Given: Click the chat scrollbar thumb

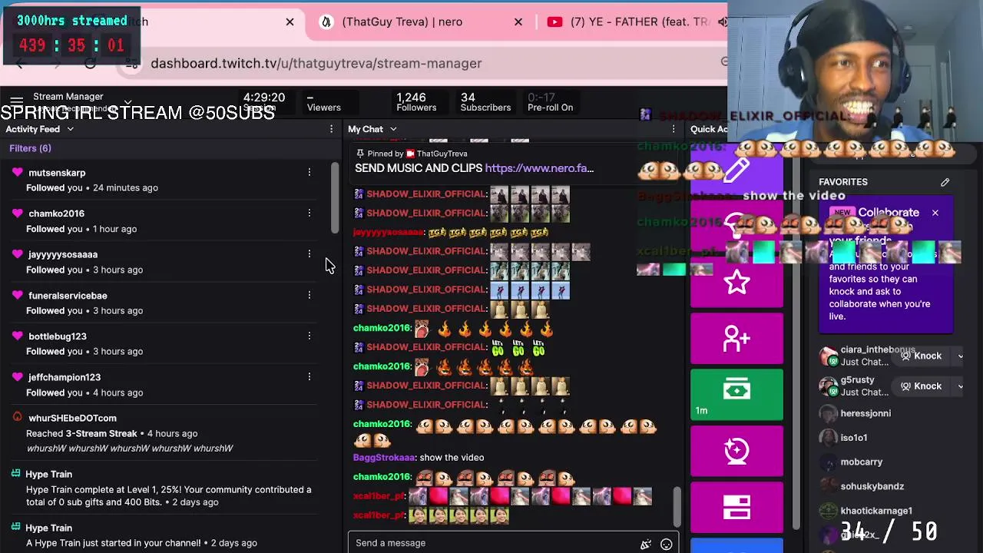Looking at the screenshot, I should pyautogui.click(x=676, y=508).
